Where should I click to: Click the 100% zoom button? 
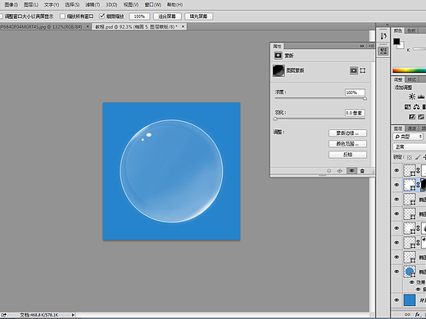click(139, 16)
